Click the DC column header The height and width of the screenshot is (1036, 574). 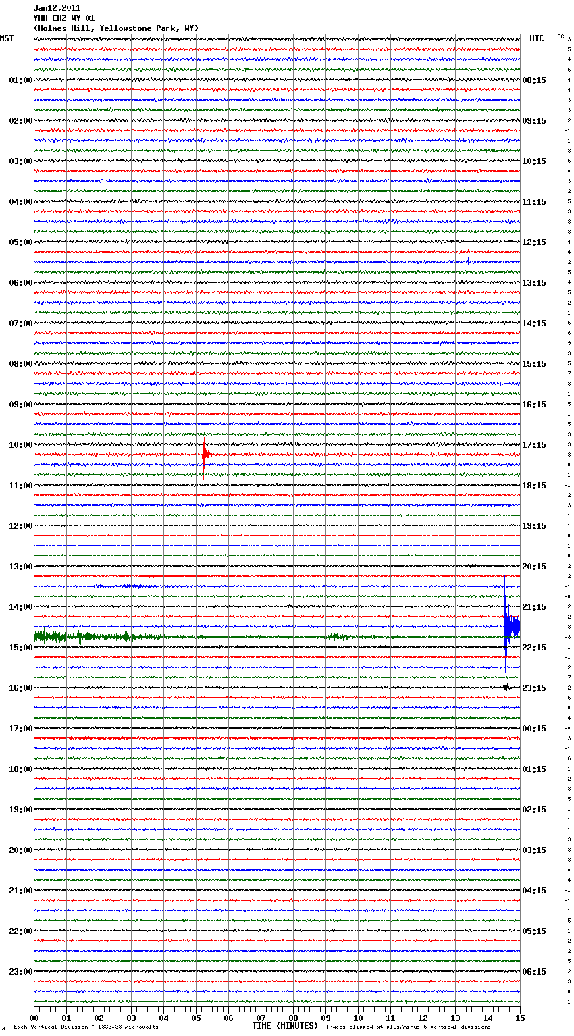click(560, 36)
